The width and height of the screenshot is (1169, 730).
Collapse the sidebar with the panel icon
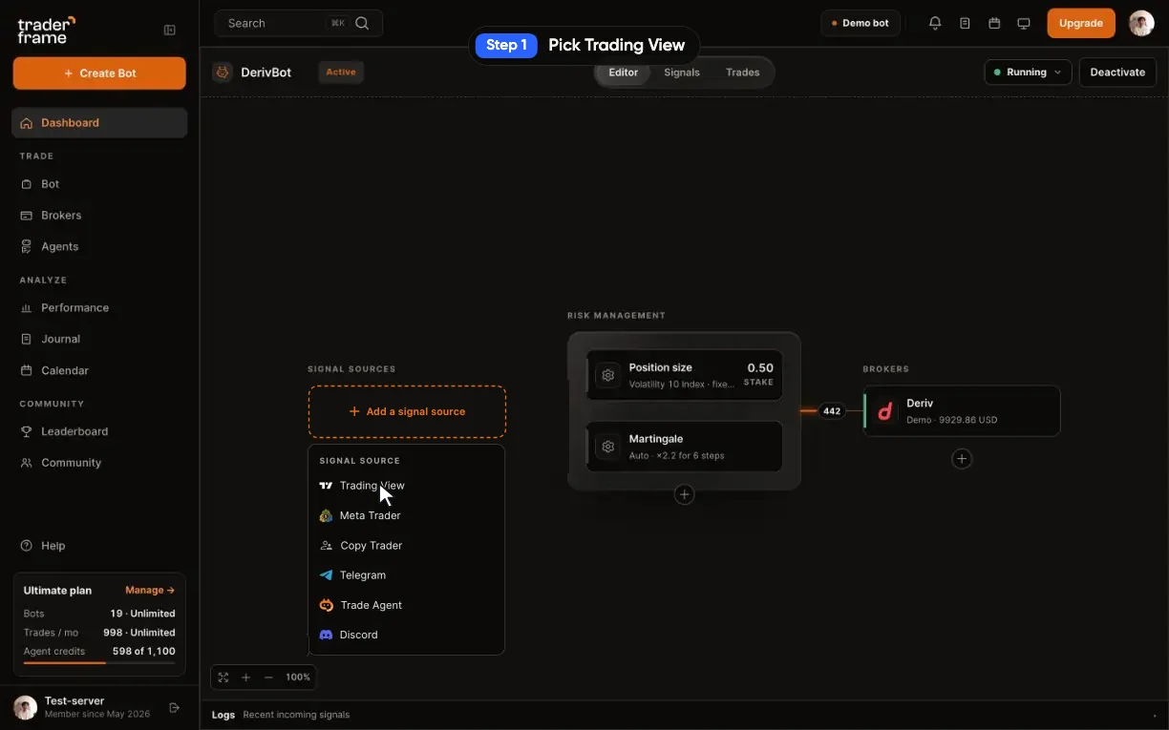170,30
